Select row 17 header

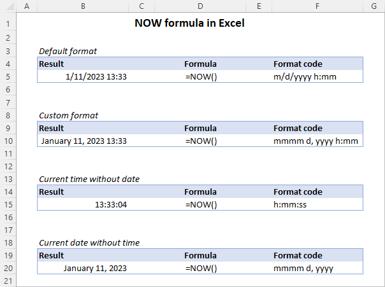[x=8, y=230]
